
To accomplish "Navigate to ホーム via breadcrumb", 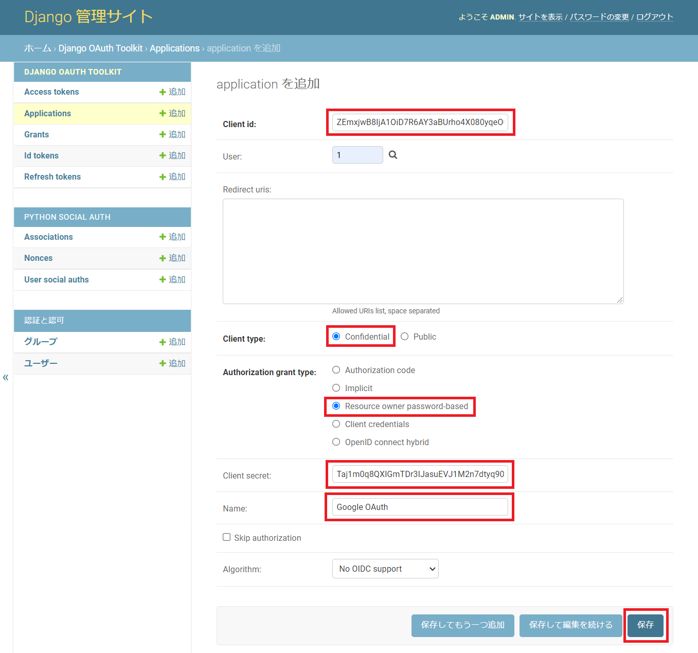I will [37, 48].
